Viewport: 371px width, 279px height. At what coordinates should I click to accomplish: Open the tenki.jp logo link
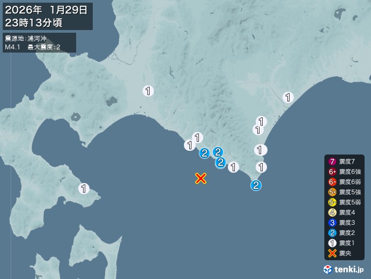point(344,269)
